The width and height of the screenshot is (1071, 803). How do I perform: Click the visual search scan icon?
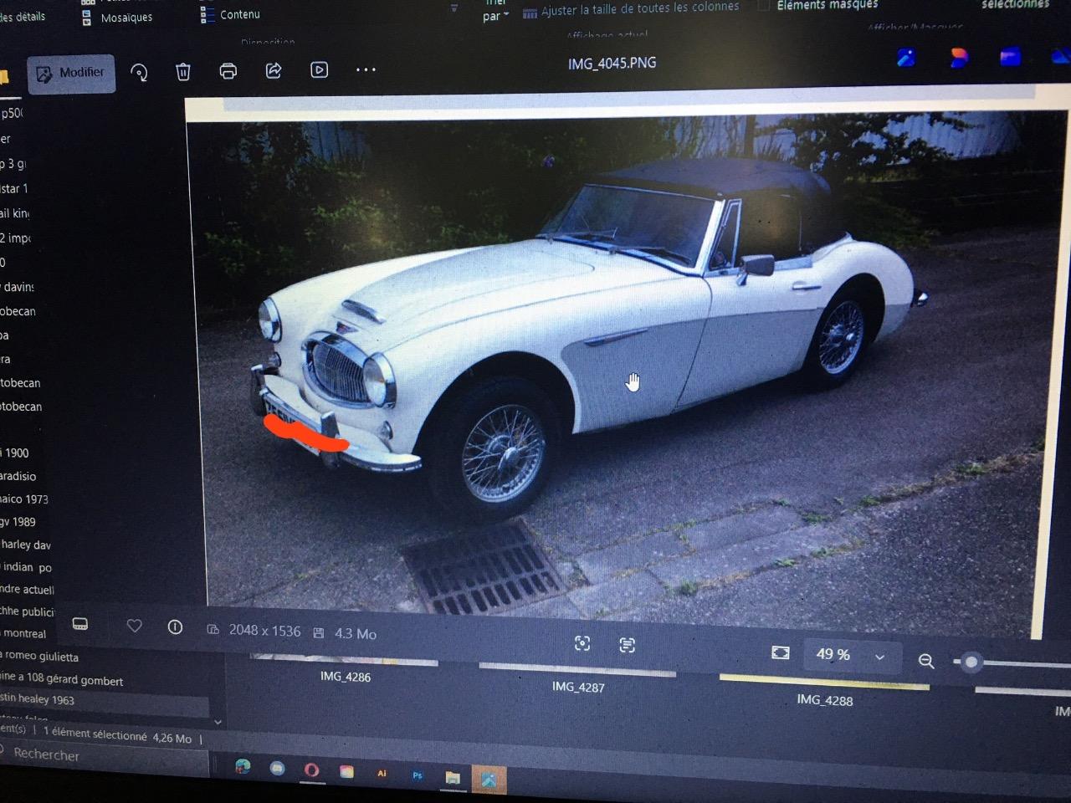point(582,643)
